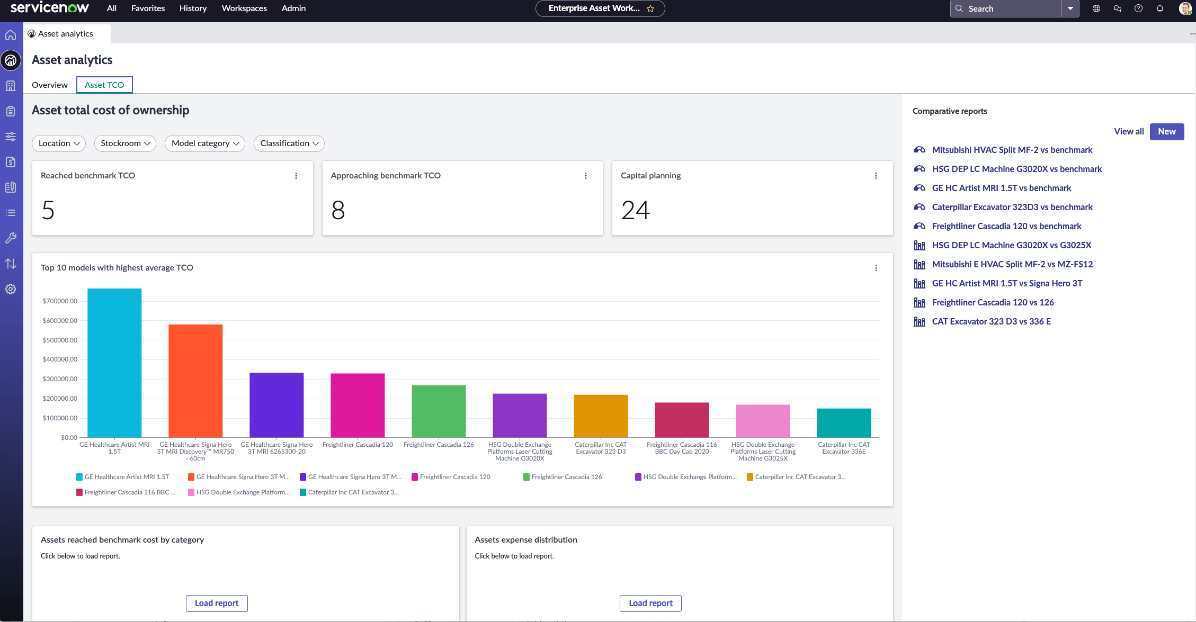Open HSG DEP LC Machine G3020X vs G3025X
The image size is (1196, 622).
[x=1012, y=246]
